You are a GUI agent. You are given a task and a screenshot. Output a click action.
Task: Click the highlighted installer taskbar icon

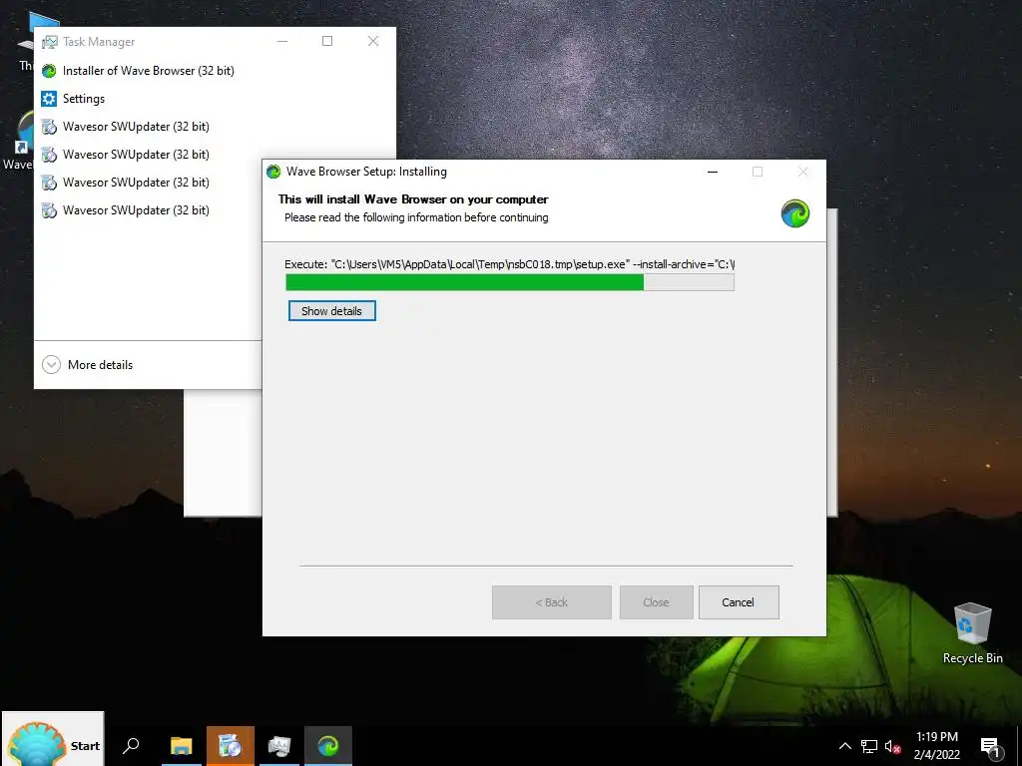[x=231, y=746]
